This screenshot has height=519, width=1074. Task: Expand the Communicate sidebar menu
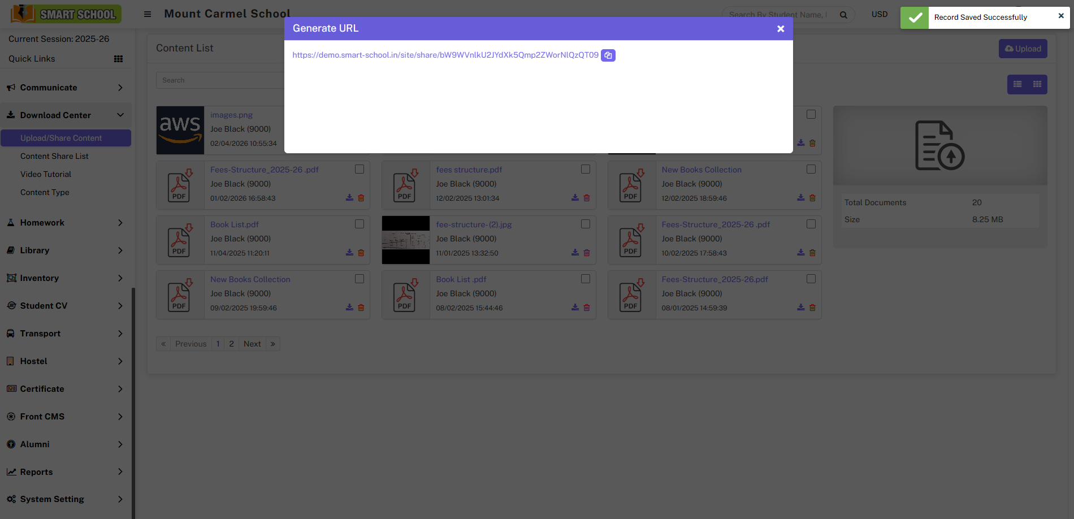(x=66, y=88)
